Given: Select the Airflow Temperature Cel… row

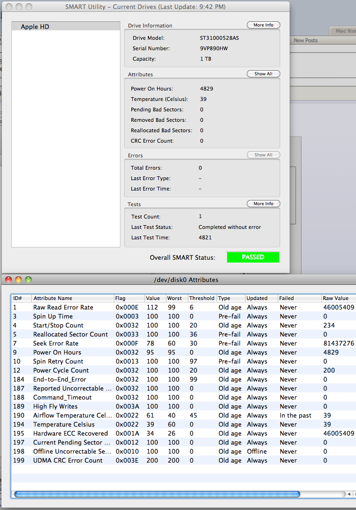Looking at the screenshot, I should [184, 415].
